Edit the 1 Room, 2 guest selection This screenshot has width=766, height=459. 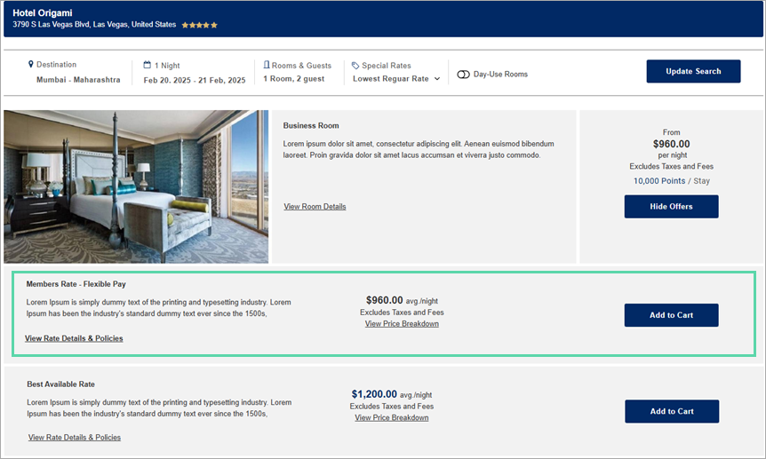293,79
